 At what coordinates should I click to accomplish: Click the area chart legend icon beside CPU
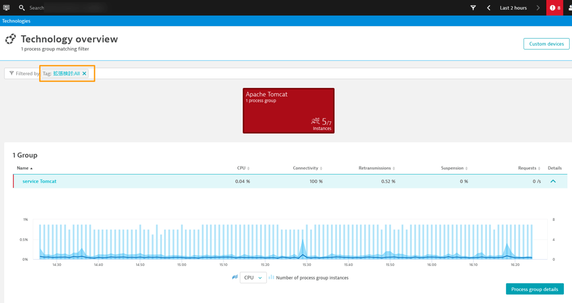(235, 277)
